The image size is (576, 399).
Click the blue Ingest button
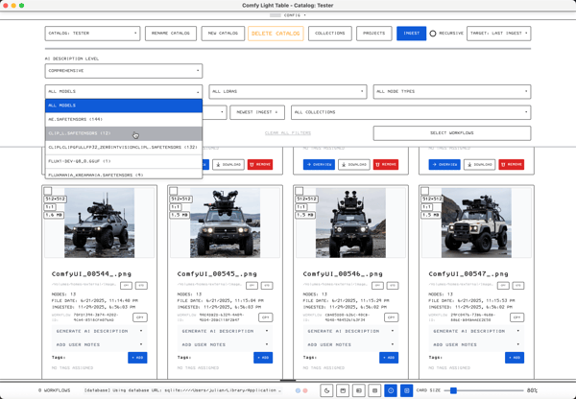tap(412, 34)
